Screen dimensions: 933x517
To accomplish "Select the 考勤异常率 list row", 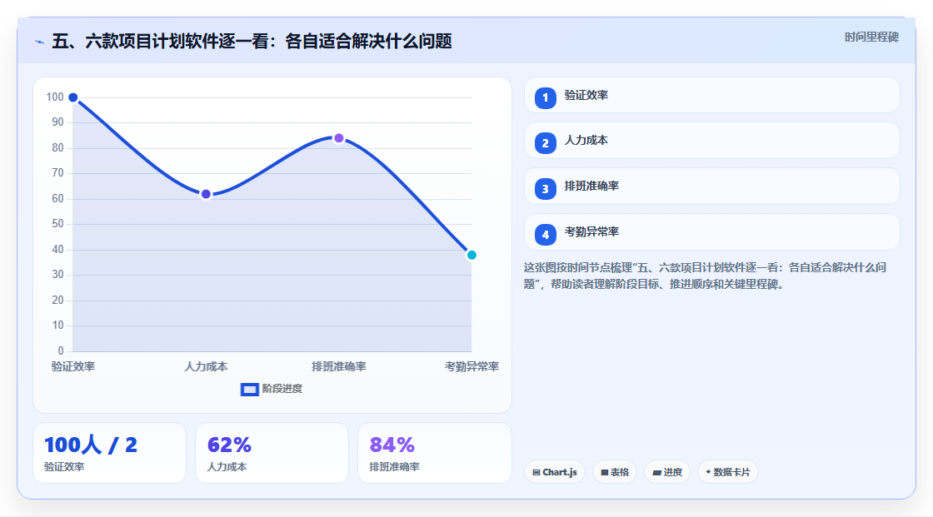I will click(711, 232).
